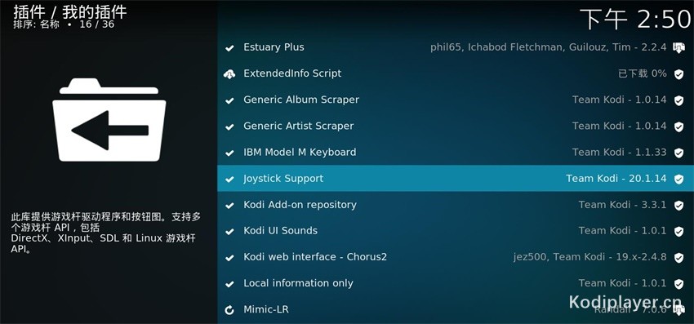This screenshot has width=694, height=324.
Task: Click the download cloud icon beside ExtendedInfo Script
Action: tap(229, 74)
